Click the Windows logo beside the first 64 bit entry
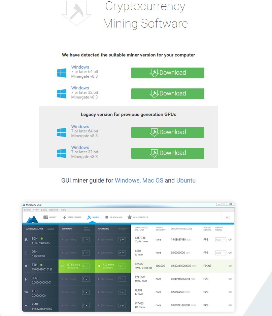Viewport: 272px width, 316px height. 62,73
